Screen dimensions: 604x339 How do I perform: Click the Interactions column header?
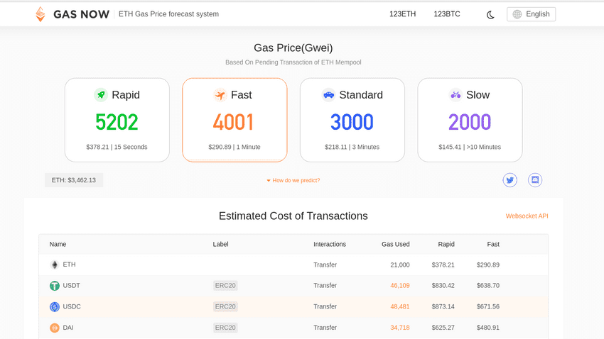coord(330,244)
